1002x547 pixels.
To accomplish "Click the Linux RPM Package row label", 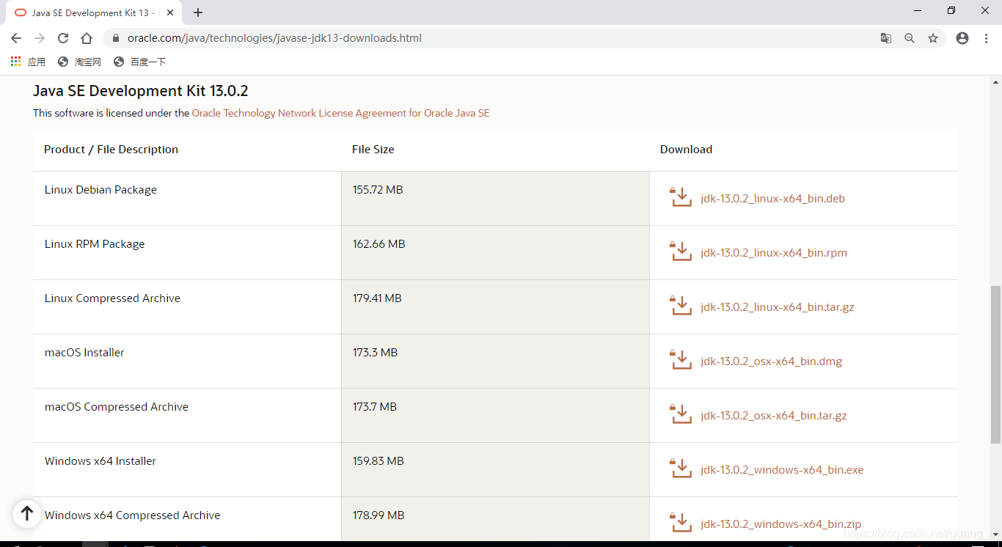I will pyautogui.click(x=95, y=244).
